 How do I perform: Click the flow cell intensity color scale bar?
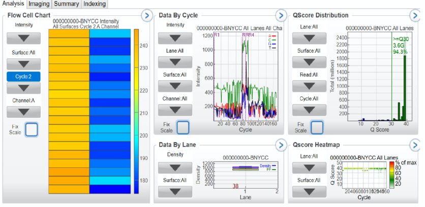136,111
